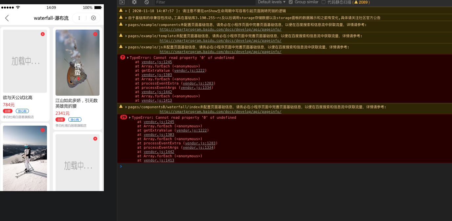Open vendor.js:1222 in the first TypeError
The width and height of the screenshot is (452, 221).
189,70
